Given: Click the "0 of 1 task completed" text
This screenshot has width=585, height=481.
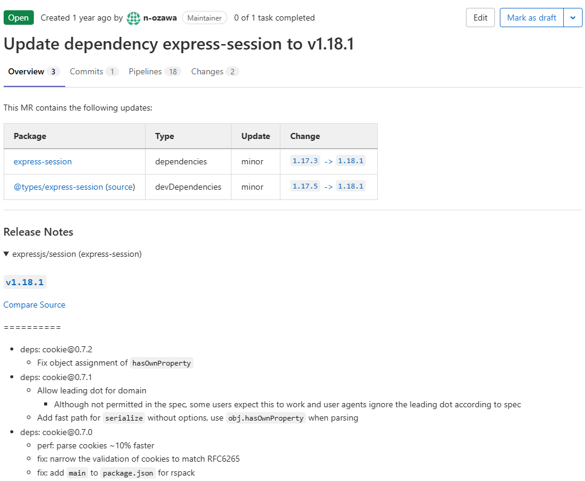Looking at the screenshot, I should tap(274, 18).
